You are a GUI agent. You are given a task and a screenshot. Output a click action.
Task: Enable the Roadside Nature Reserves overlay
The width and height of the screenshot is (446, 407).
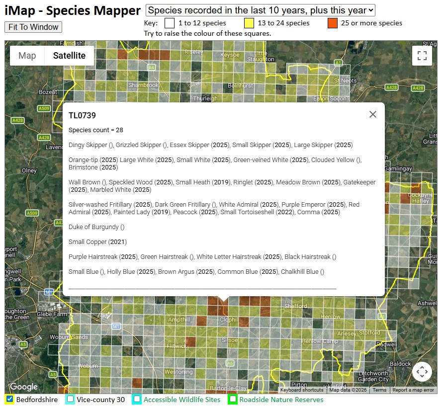(x=234, y=399)
